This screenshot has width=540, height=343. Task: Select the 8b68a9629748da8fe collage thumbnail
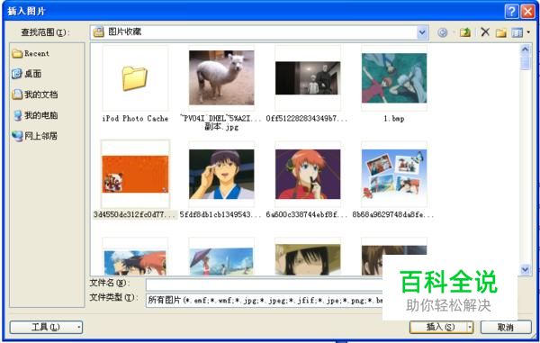(394, 174)
